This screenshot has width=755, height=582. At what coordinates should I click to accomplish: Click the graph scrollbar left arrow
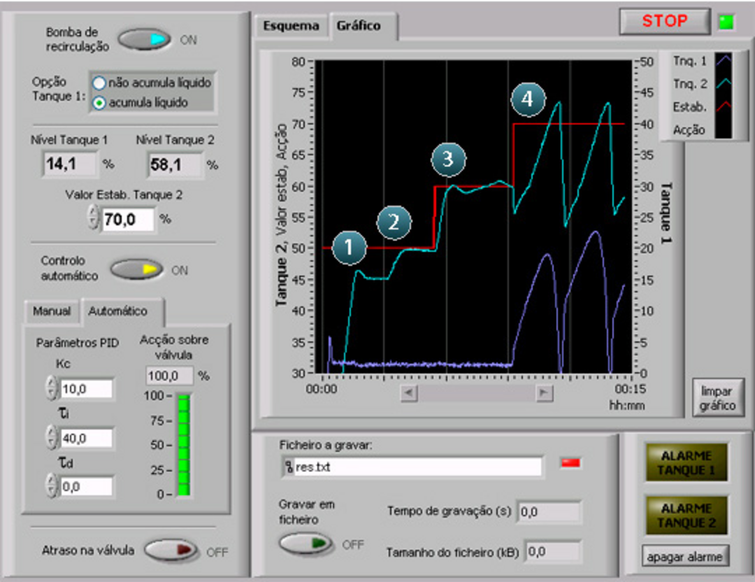(x=409, y=393)
